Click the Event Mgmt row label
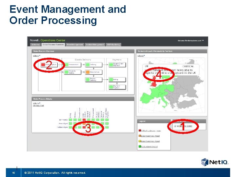The width and height of the screenshot is (236, 177). (x=63, y=124)
